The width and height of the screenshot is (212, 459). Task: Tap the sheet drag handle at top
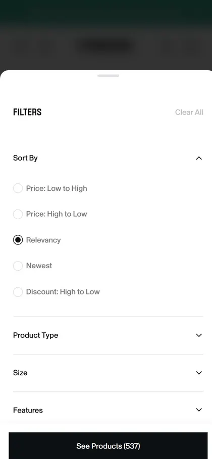pos(108,76)
